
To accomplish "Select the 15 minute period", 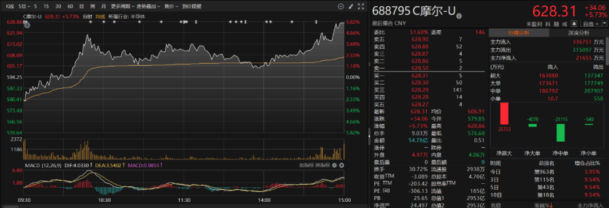I will coord(46,6).
